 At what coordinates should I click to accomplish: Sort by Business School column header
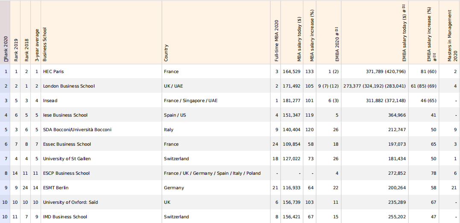click(x=45, y=45)
